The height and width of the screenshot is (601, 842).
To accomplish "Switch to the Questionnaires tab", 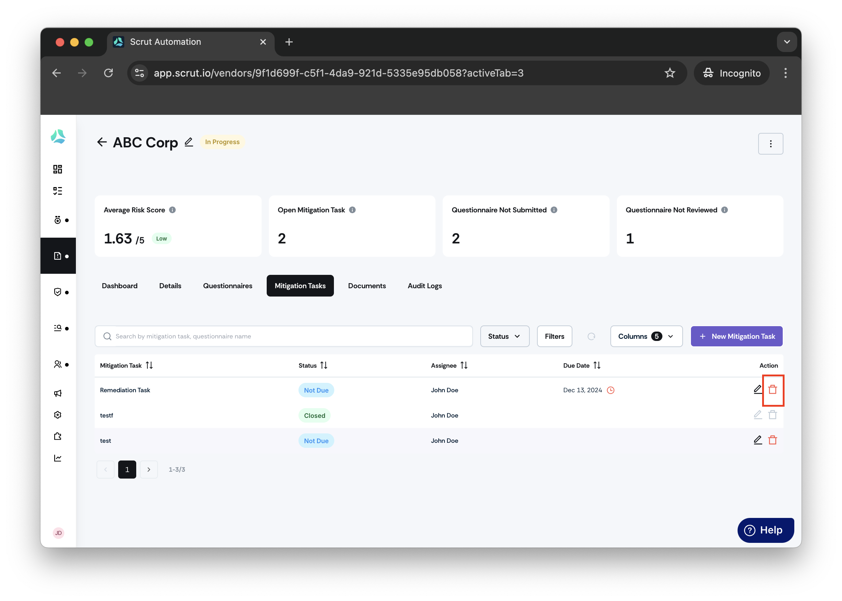I will click(228, 286).
